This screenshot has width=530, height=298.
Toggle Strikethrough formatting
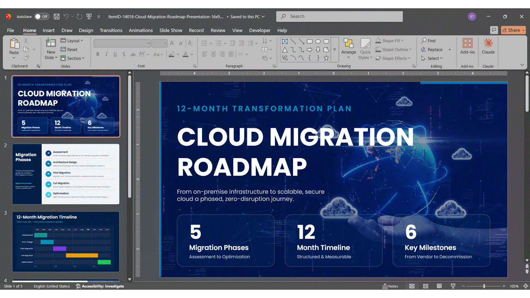[x=133, y=54]
